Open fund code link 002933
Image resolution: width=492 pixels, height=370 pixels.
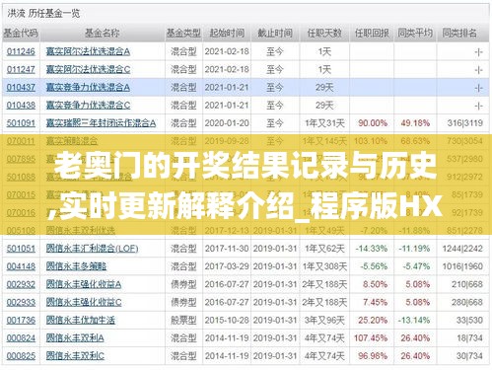[x=21, y=302]
